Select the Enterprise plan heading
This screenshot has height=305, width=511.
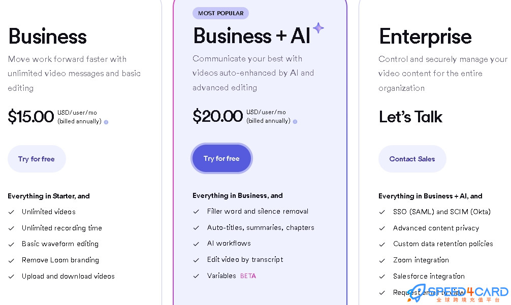point(425,36)
